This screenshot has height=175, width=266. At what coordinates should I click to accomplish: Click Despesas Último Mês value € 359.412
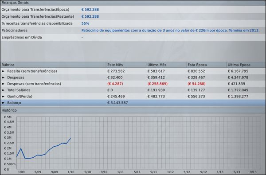click(156, 78)
